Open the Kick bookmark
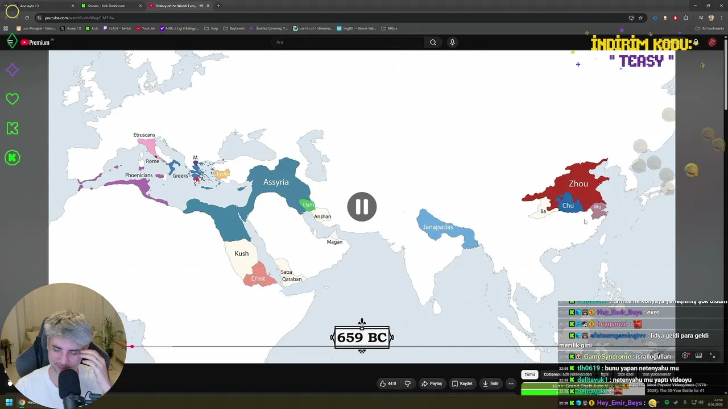This screenshot has height=409, width=728. pyautogui.click(x=92, y=28)
